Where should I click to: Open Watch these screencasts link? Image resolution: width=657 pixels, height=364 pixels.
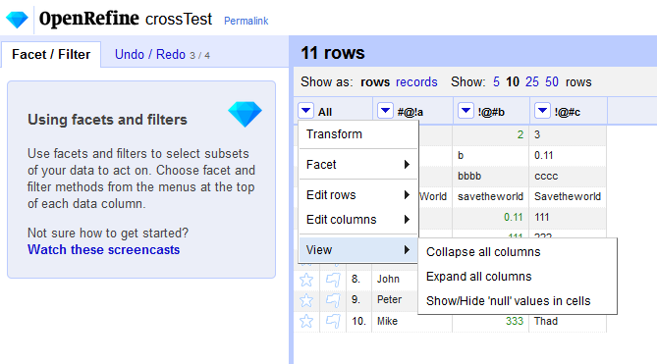tap(103, 250)
